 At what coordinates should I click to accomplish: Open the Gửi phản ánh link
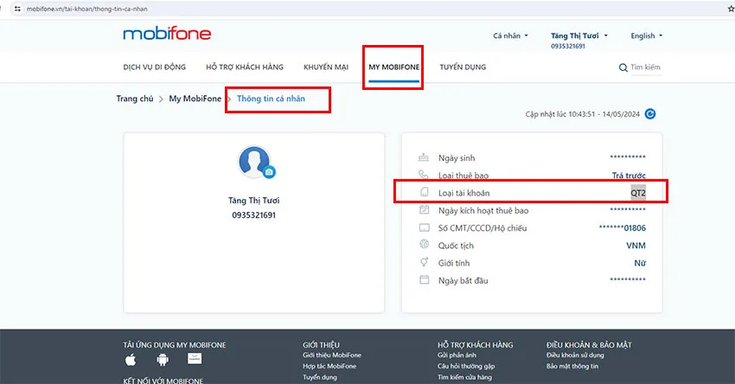pos(457,355)
